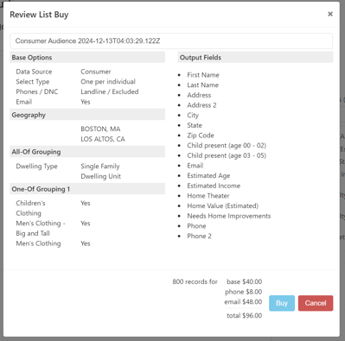
Task: Select Child present (age 03 - 05) item
Action: coord(227,155)
